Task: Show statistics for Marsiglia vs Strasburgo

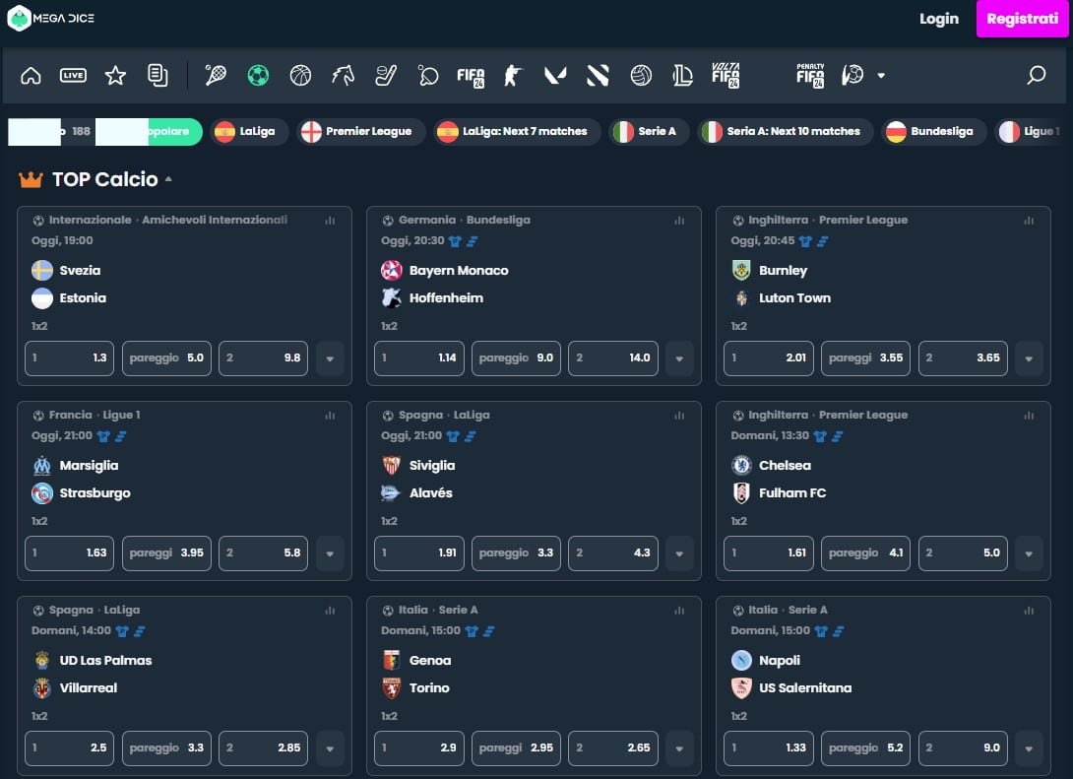Action: tap(330, 416)
